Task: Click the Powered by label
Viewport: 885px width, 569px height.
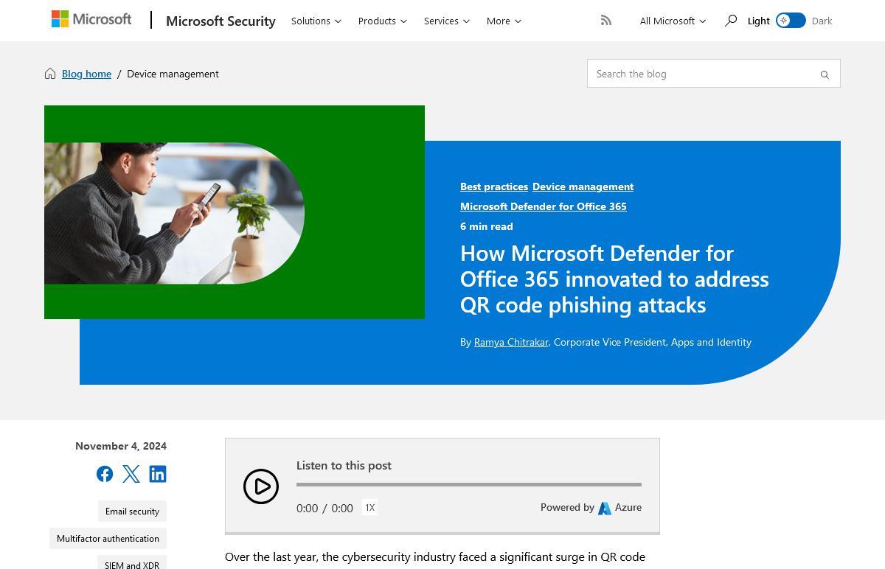Action: pyautogui.click(x=567, y=507)
